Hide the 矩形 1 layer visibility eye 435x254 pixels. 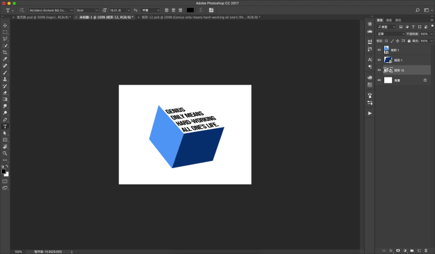point(379,60)
